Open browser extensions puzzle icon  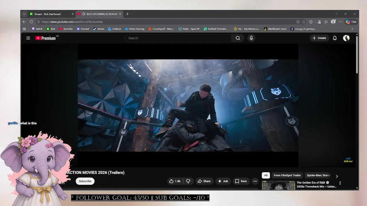[x=311, y=22]
